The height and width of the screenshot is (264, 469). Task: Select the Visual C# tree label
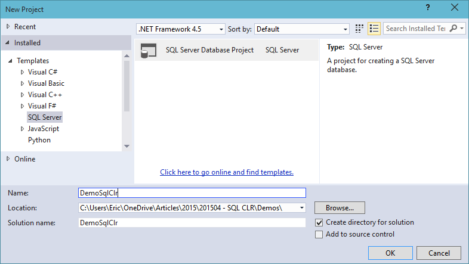[x=42, y=72]
